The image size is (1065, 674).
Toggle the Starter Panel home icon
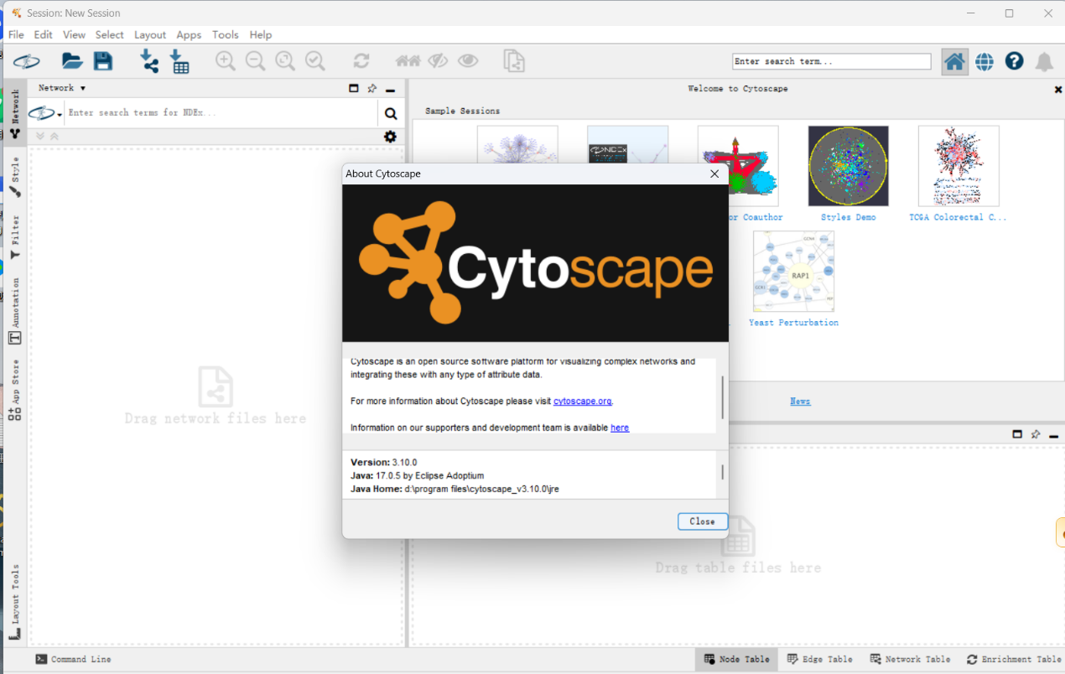coord(954,61)
